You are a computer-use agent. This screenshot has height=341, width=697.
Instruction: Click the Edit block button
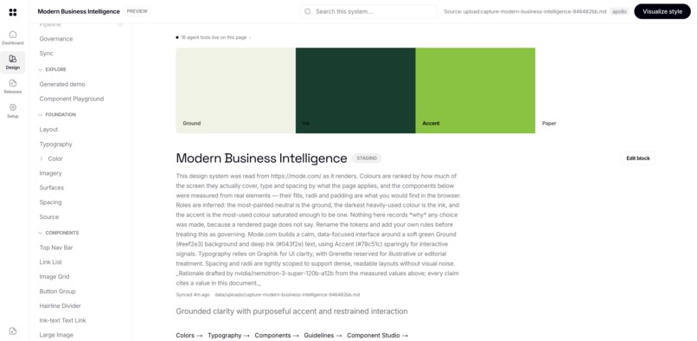tap(638, 158)
